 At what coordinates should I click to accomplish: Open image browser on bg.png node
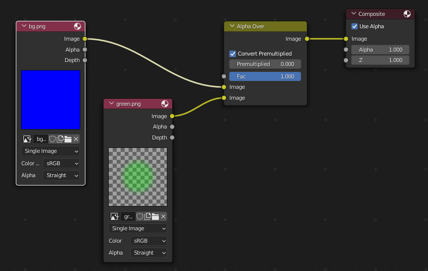point(27,139)
